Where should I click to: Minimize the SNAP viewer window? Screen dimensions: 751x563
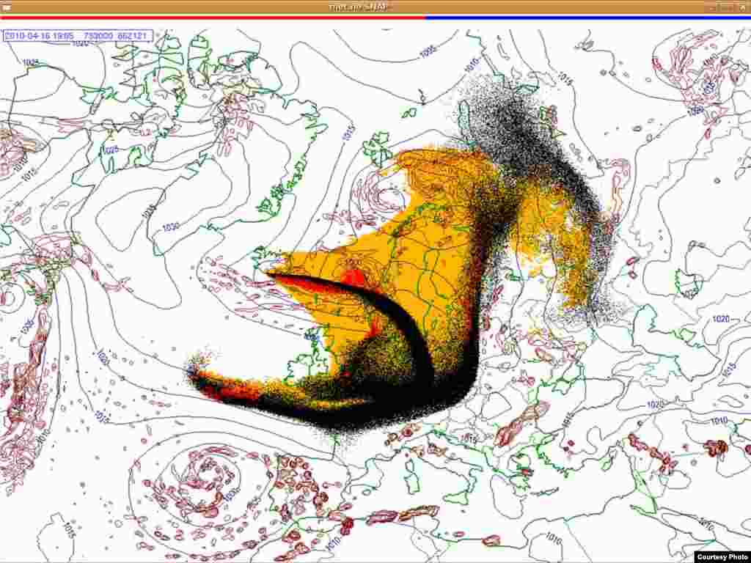(712, 7)
